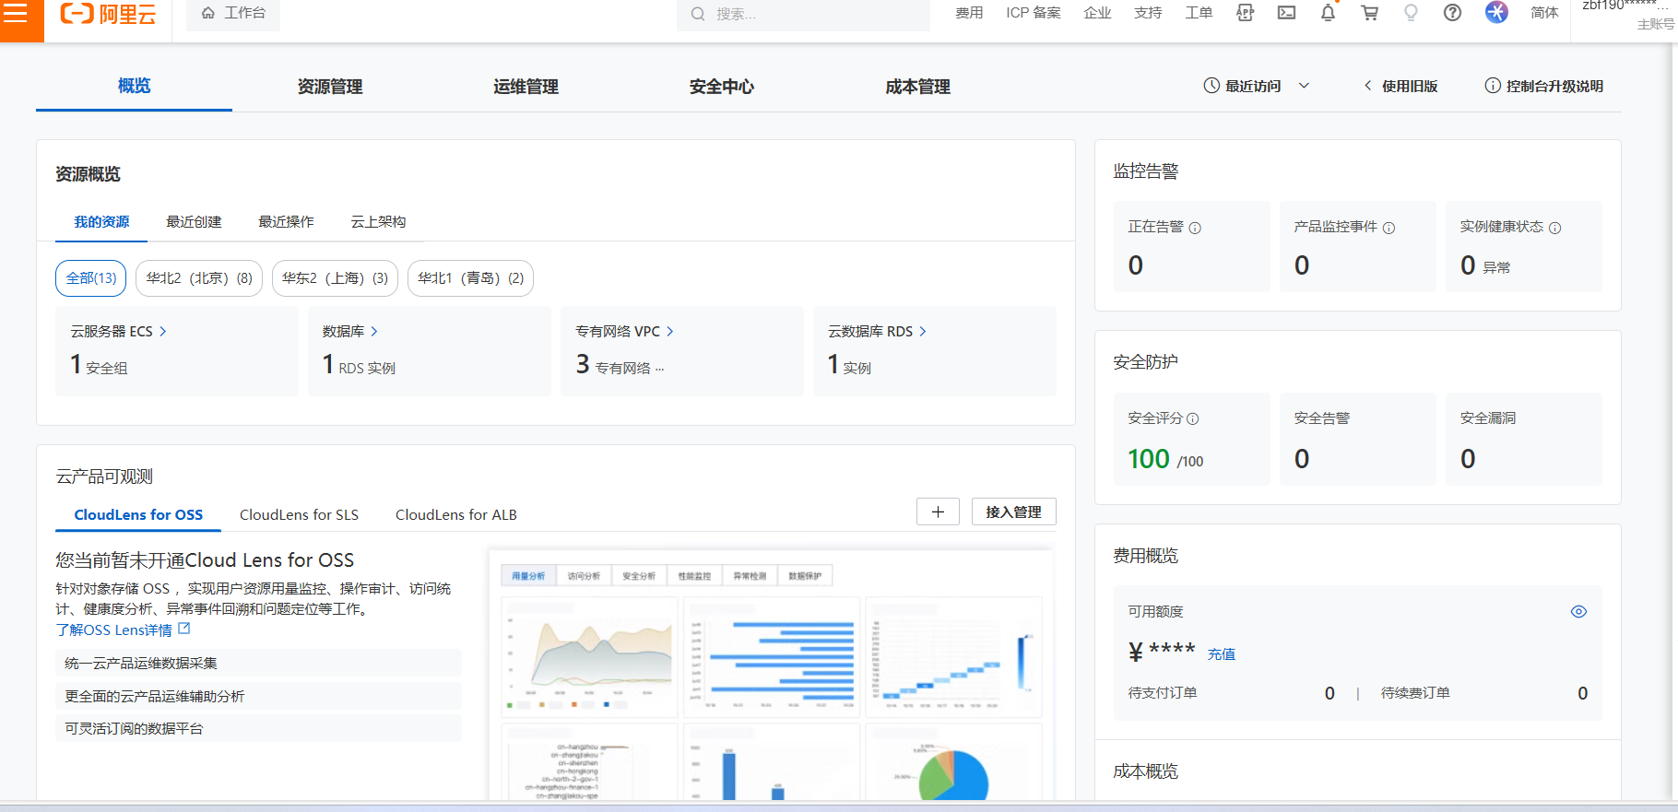Select CloudLens for ALB tab
This screenshot has width=1678, height=812.
click(x=456, y=514)
